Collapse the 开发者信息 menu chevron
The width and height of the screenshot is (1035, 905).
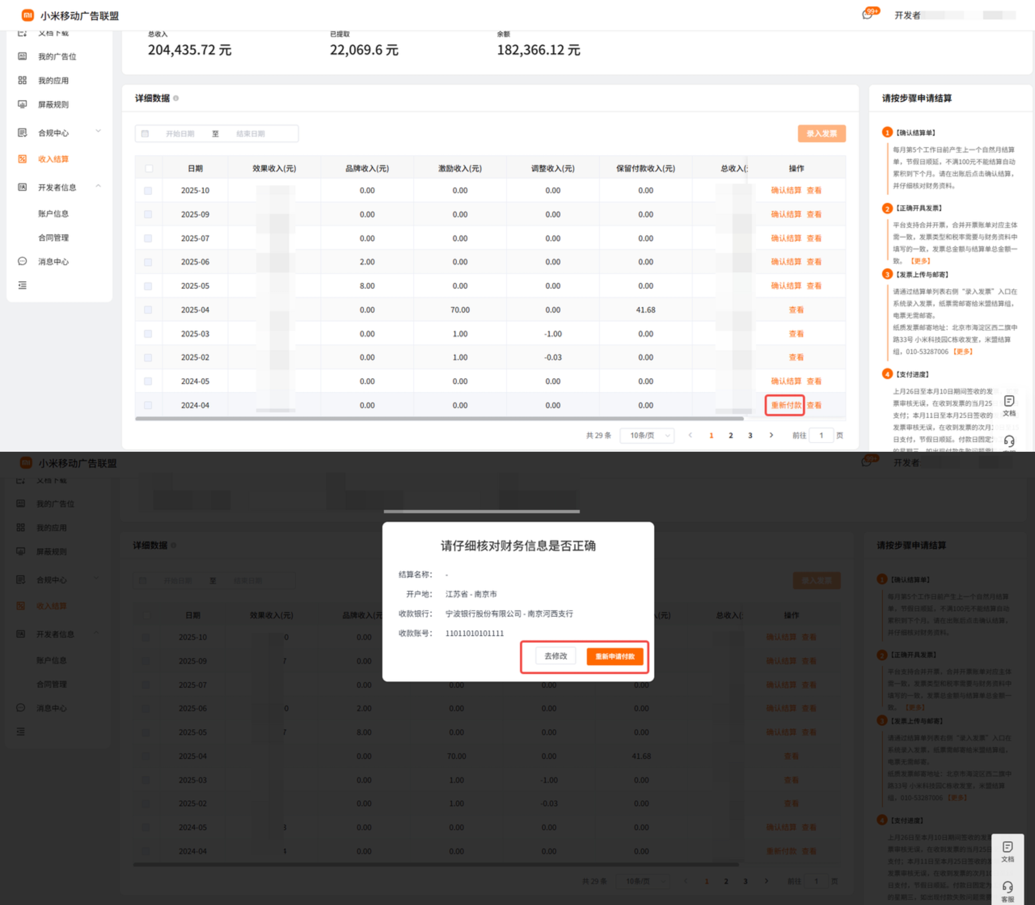[x=98, y=186]
